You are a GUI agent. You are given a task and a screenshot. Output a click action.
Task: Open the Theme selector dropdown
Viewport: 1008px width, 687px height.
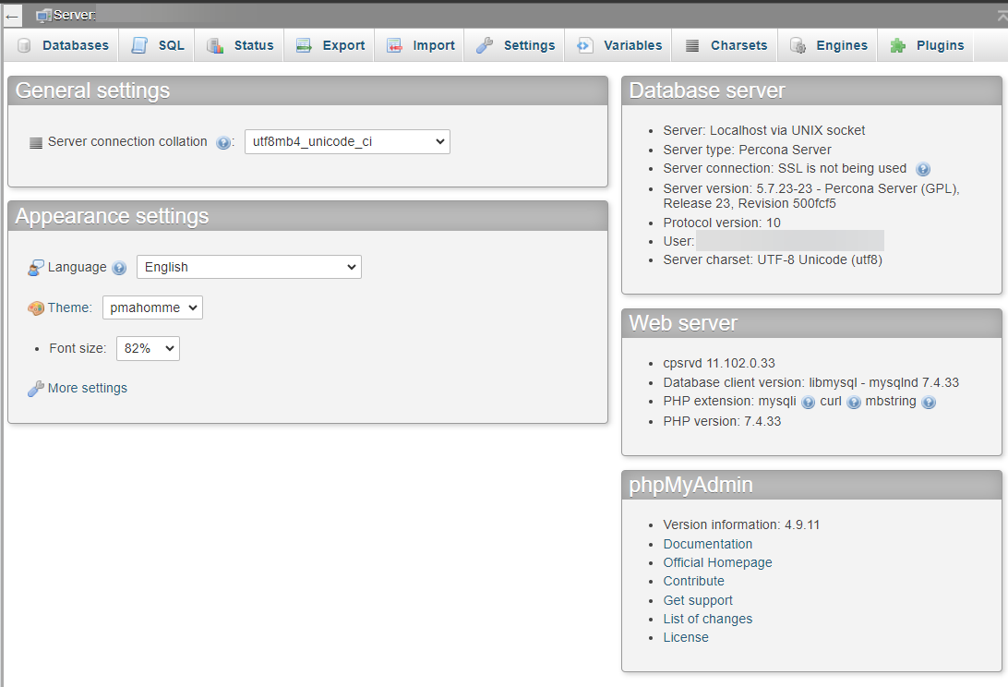[x=151, y=307]
